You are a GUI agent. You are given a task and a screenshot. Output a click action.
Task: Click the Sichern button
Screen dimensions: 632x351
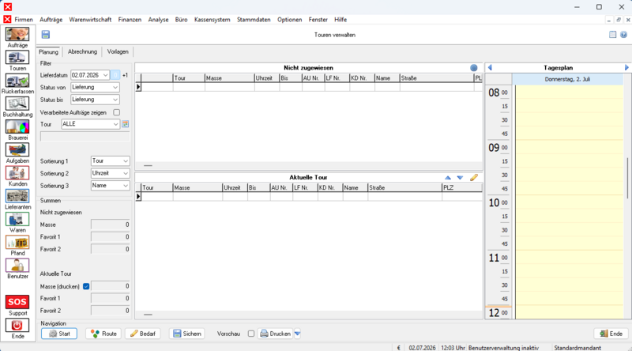[x=187, y=334]
